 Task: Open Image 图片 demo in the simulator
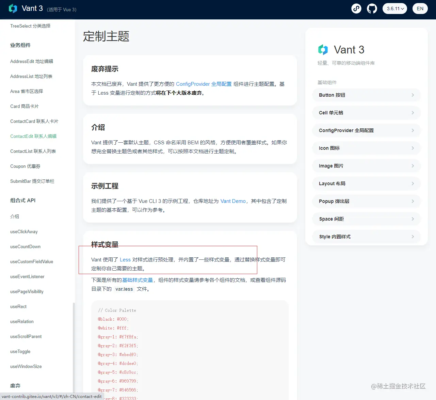point(366,166)
